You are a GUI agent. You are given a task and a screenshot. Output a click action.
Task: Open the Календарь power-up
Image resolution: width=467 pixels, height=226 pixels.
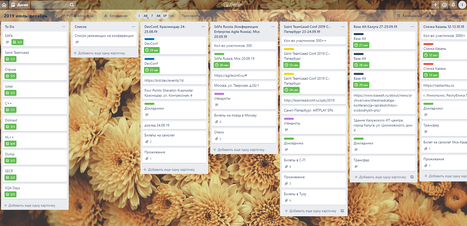tap(408, 16)
